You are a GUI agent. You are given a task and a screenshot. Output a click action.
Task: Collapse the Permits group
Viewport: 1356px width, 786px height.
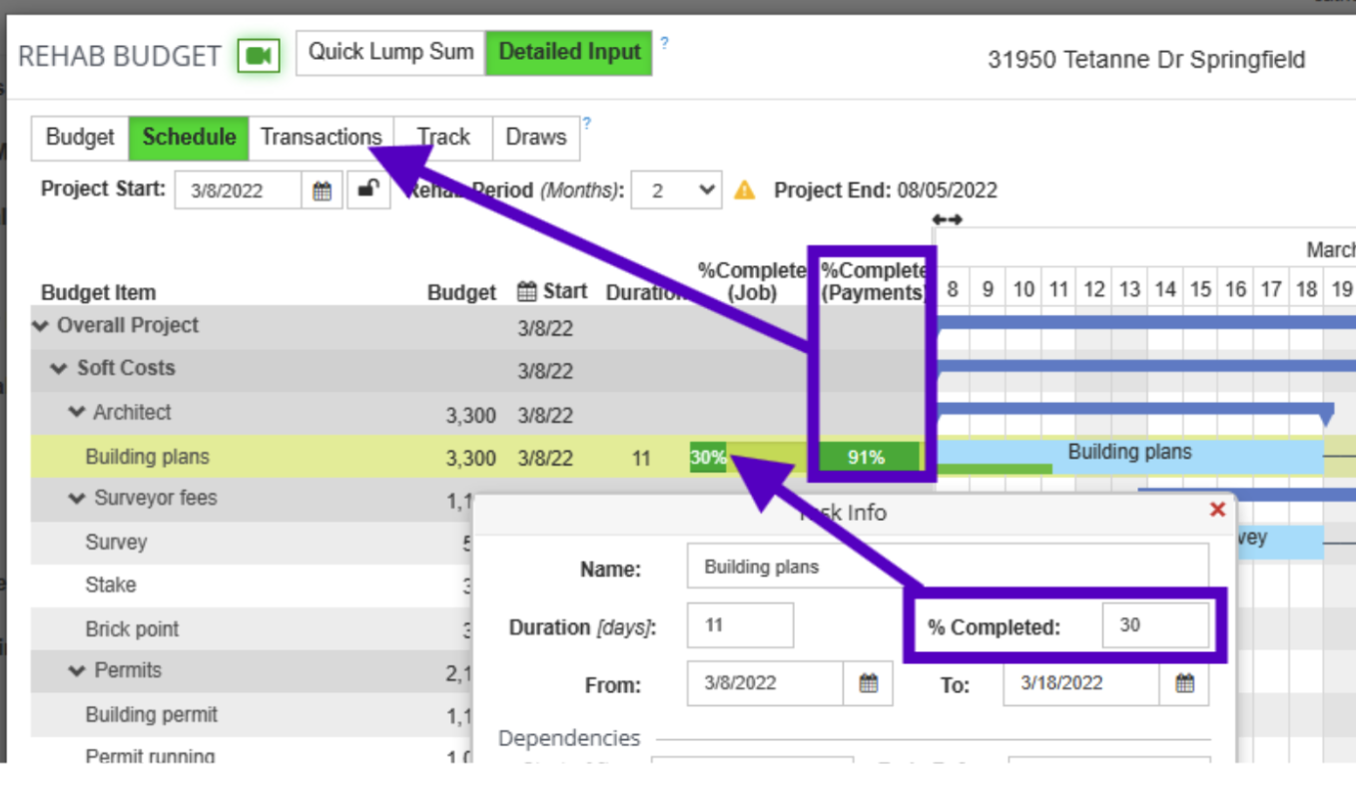pos(77,670)
